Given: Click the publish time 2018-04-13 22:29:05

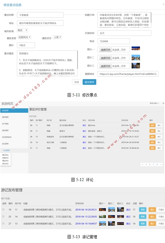Looking at the screenshot, I should [86, 217].
